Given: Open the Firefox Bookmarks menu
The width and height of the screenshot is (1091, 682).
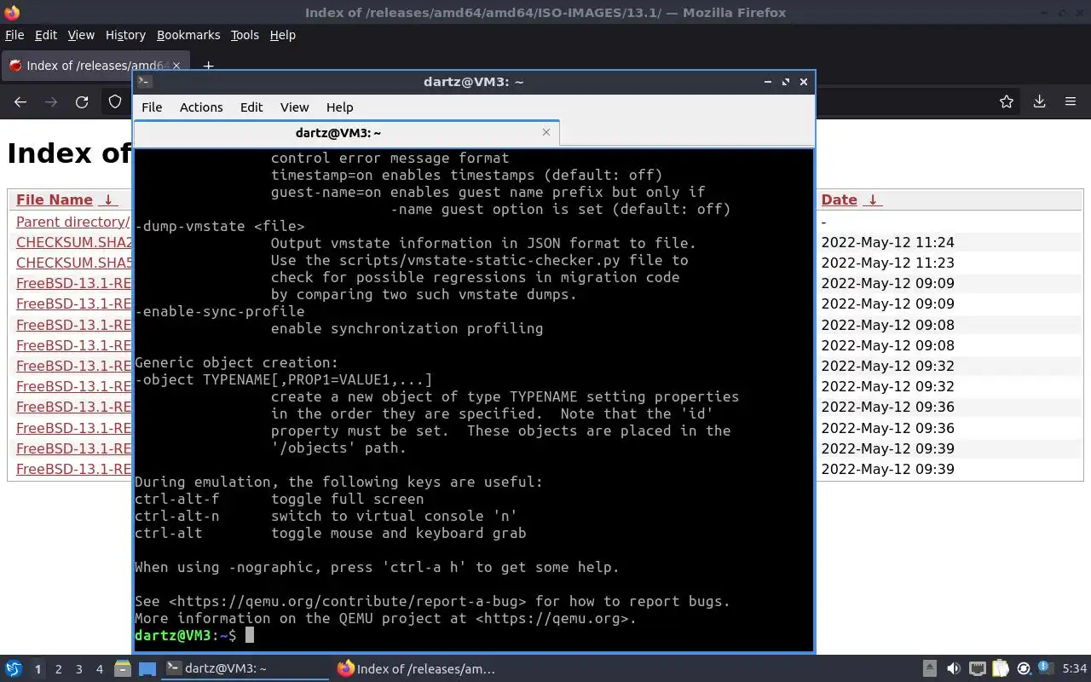Looking at the screenshot, I should (x=188, y=35).
